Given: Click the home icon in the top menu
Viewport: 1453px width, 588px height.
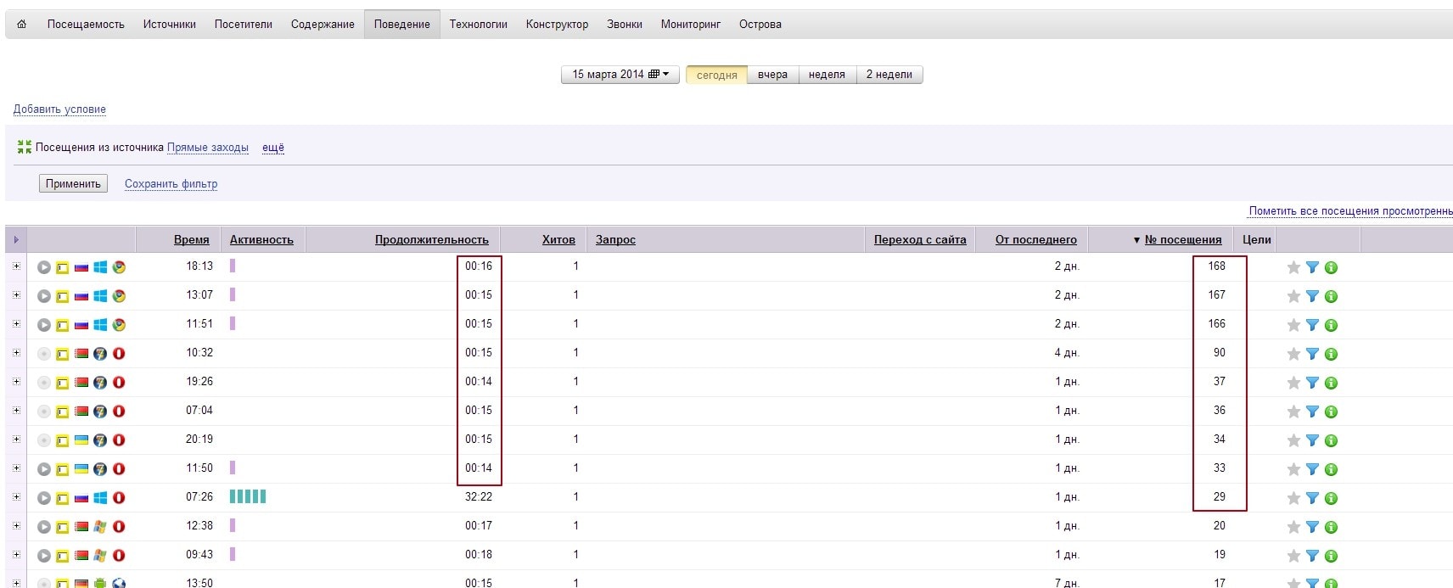Looking at the screenshot, I should click(x=22, y=25).
